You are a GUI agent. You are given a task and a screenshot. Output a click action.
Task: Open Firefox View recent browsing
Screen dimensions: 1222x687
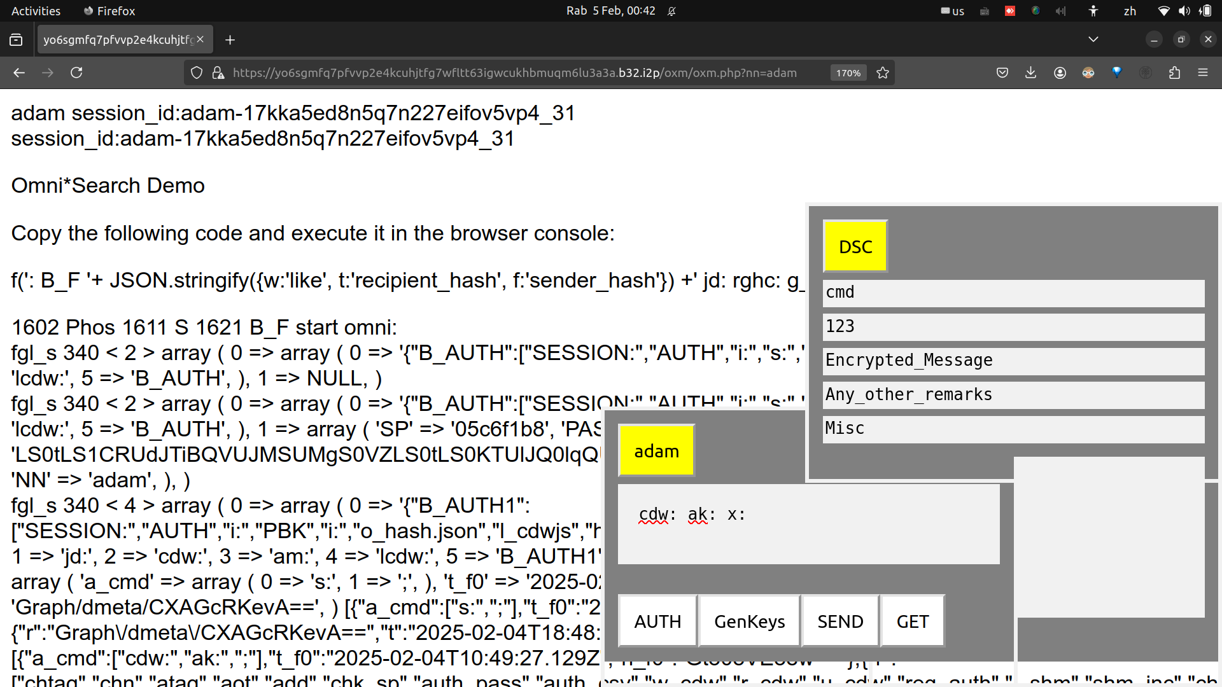tap(17, 39)
